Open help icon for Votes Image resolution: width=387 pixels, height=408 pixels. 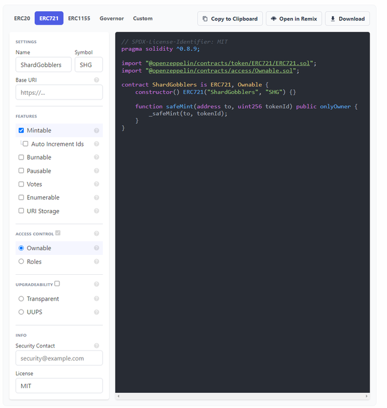pyautogui.click(x=96, y=184)
